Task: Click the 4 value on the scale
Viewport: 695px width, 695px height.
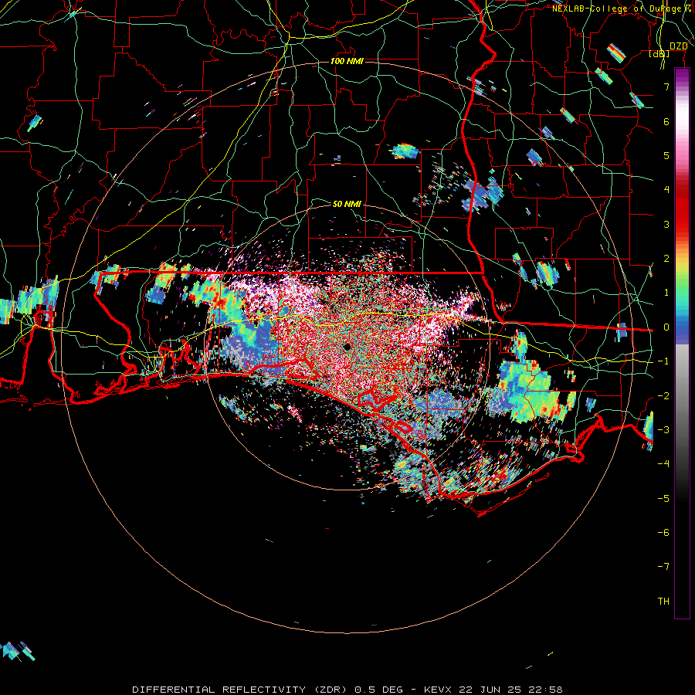Action: (x=666, y=190)
